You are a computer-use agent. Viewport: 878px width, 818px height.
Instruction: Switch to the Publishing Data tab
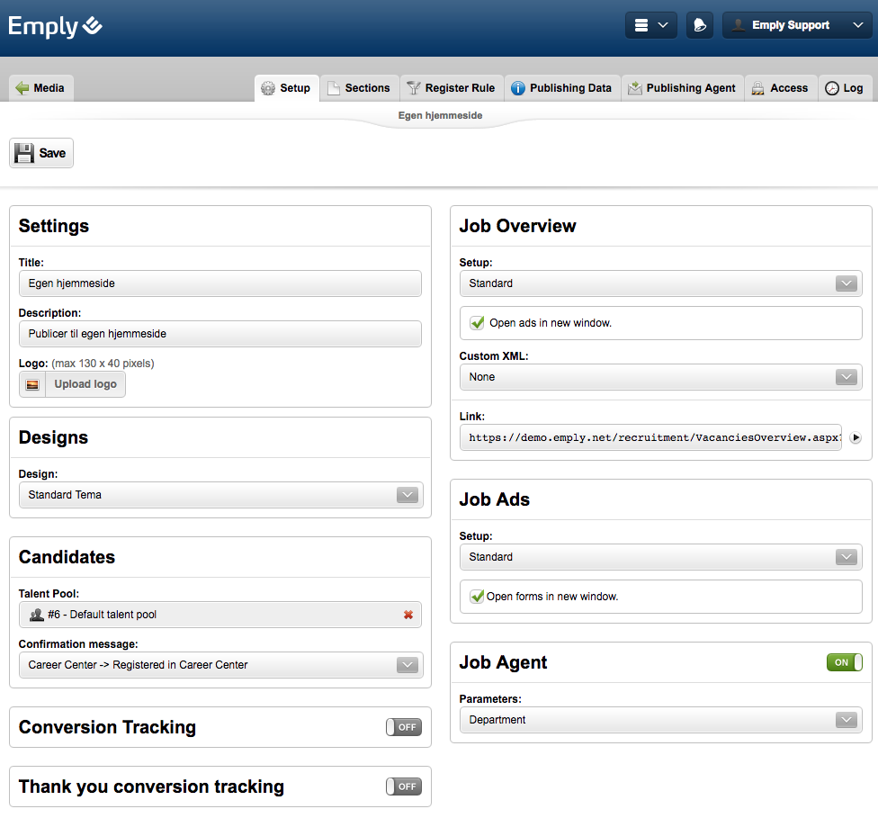tap(561, 88)
